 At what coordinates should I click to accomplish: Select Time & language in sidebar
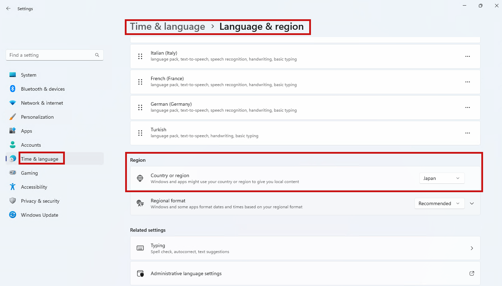pyautogui.click(x=55, y=159)
